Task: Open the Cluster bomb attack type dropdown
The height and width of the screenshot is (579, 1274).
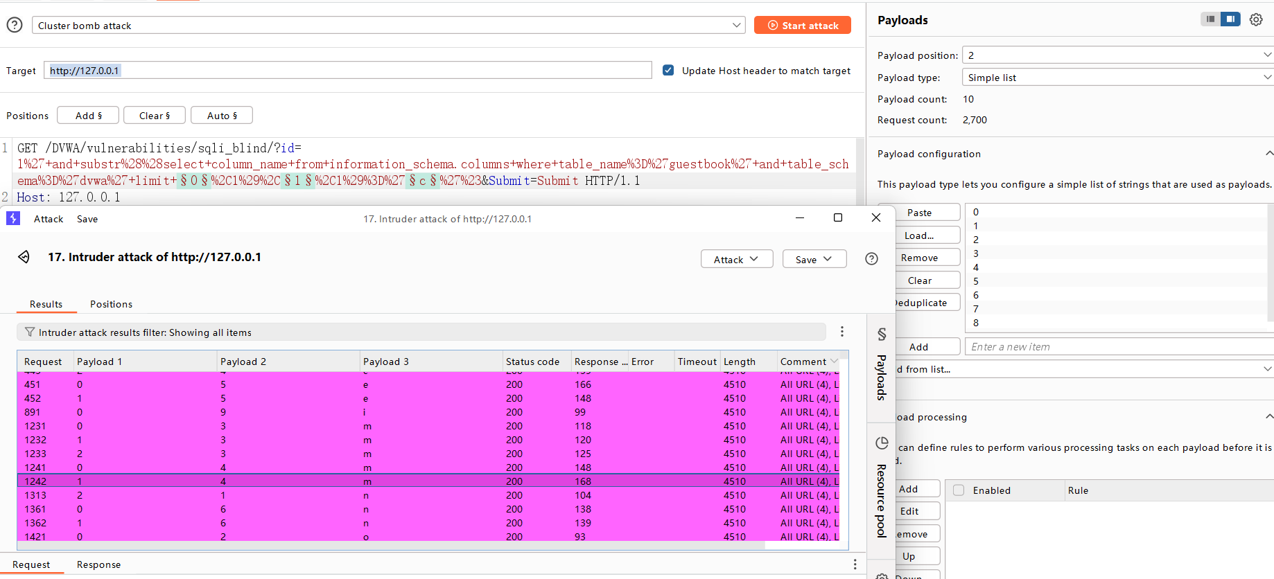Action: tap(388, 25)
